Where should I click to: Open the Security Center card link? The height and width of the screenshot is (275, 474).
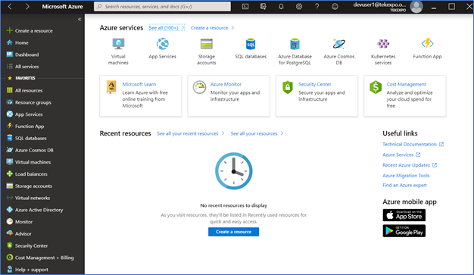coord(315,84)
